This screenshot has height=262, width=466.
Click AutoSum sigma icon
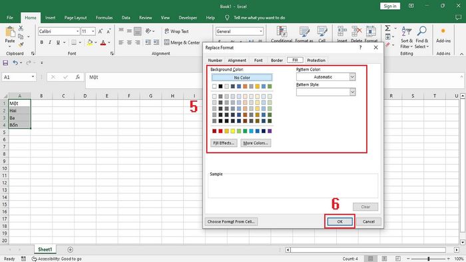coord(388,28)
